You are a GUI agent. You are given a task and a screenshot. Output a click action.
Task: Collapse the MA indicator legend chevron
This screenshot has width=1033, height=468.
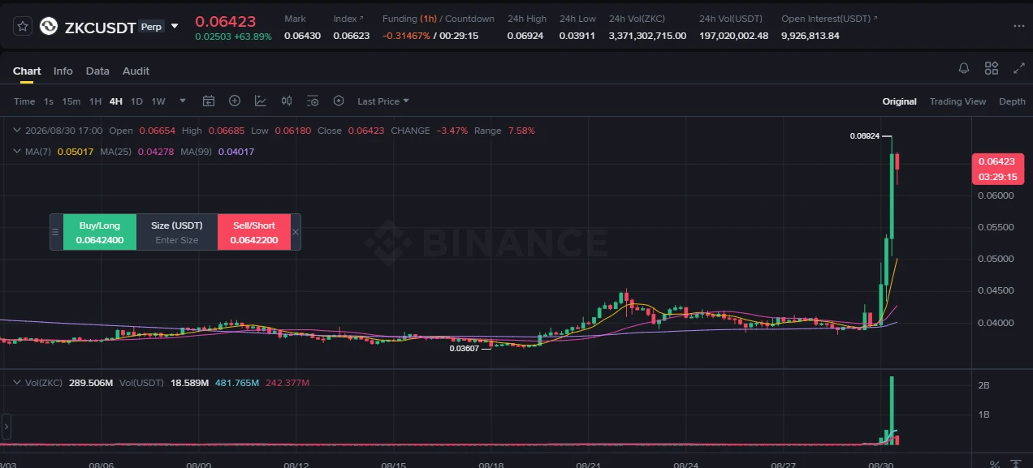click(x=18, y=151)
